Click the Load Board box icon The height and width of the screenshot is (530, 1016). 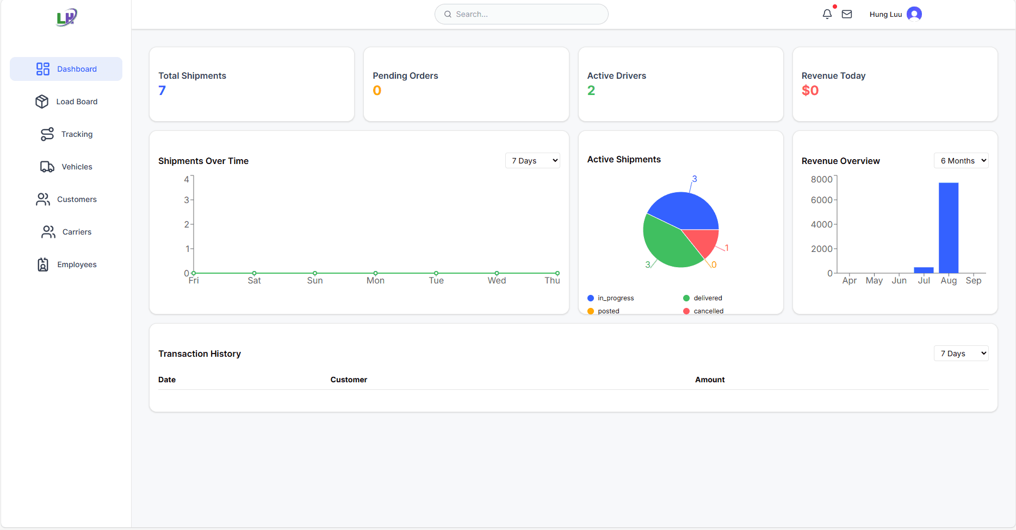click(x=42, y=102)
